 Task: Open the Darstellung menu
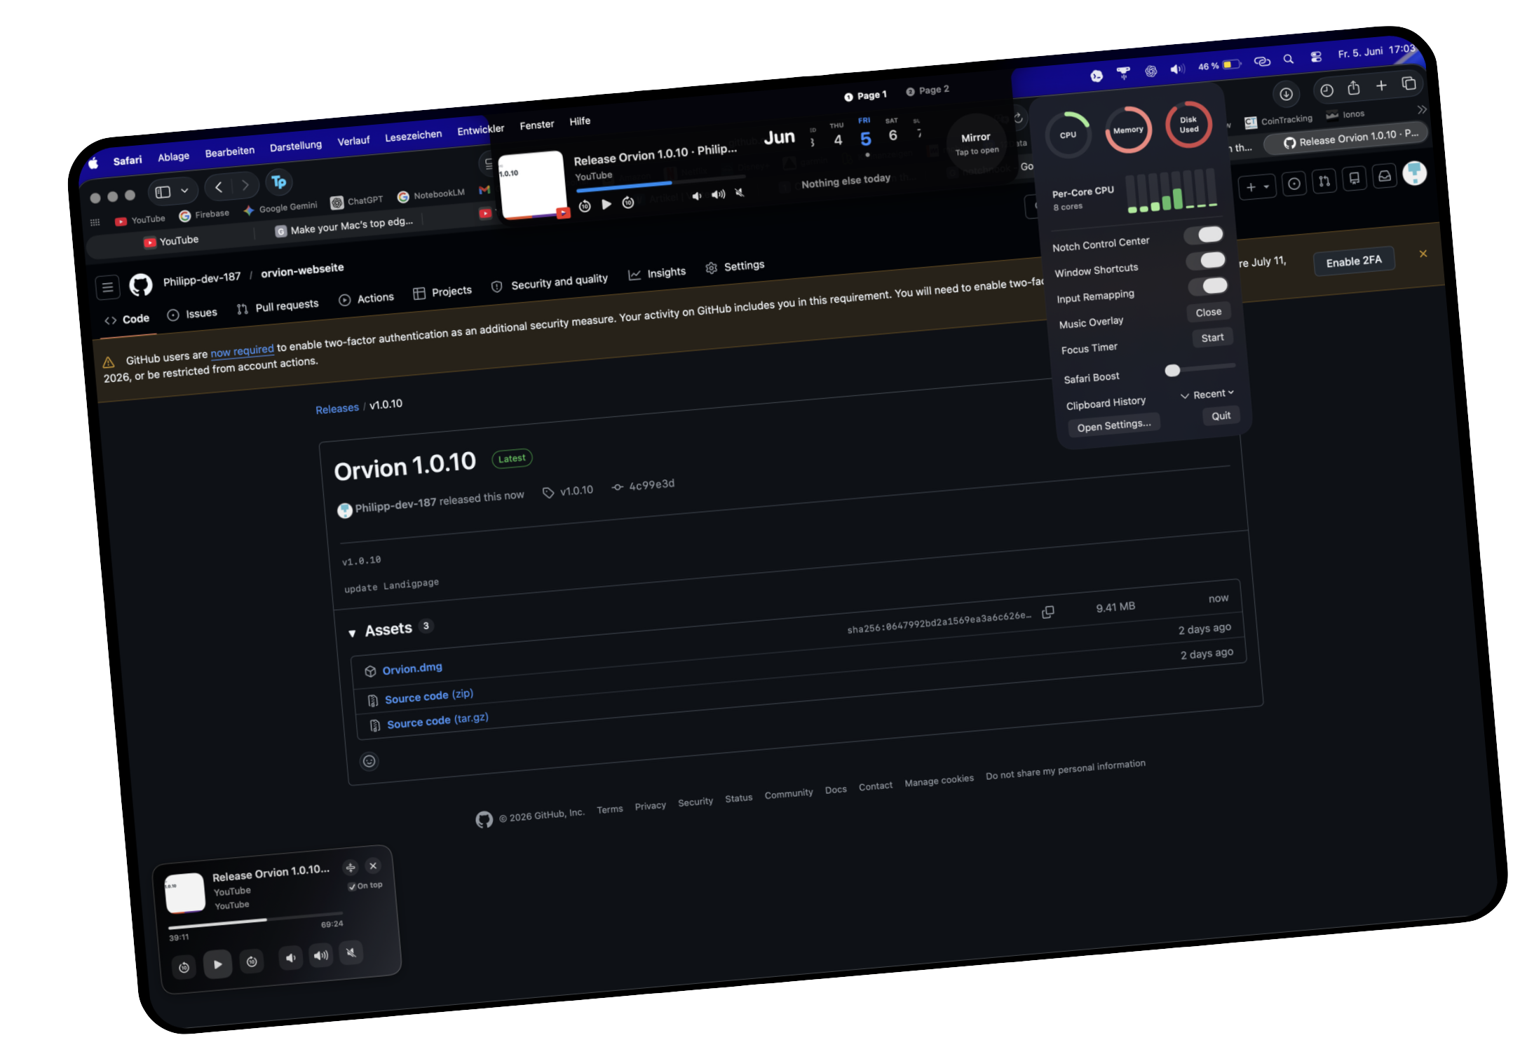296,146
